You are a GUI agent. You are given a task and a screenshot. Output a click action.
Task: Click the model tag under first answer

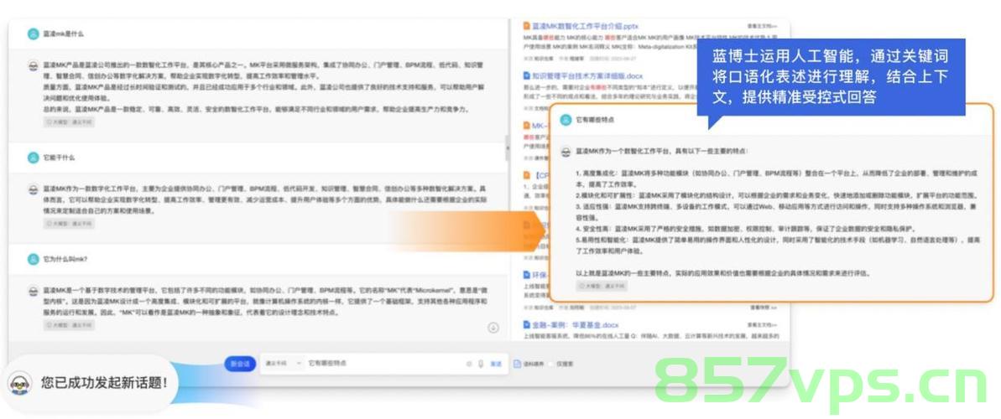coord(70,122)
